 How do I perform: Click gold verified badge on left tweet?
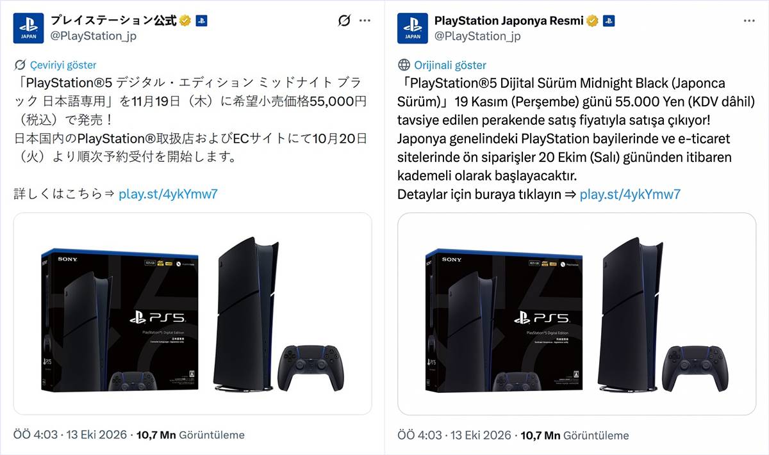tap(185, 20)
